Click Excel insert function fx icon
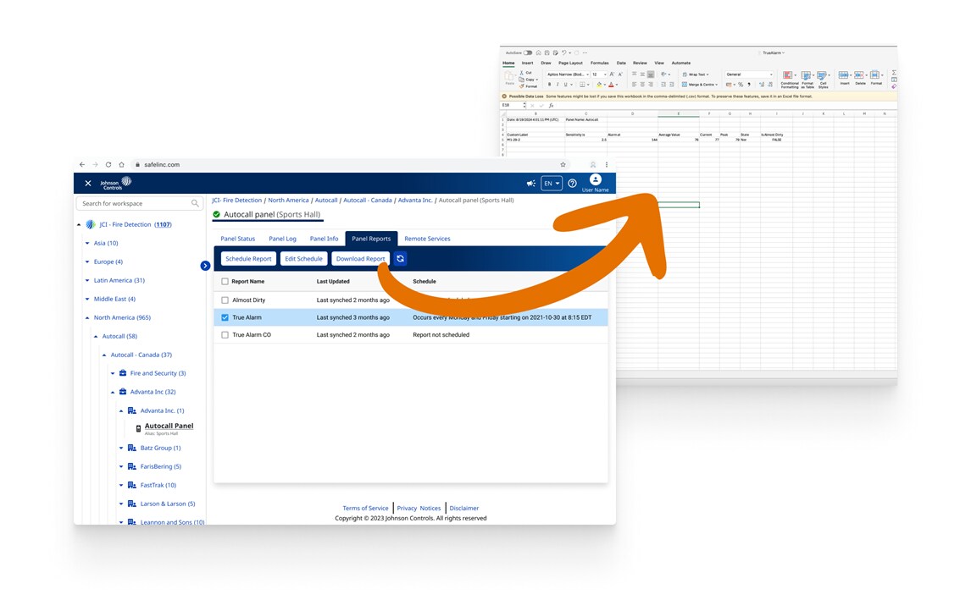 (x=551, y=105)
